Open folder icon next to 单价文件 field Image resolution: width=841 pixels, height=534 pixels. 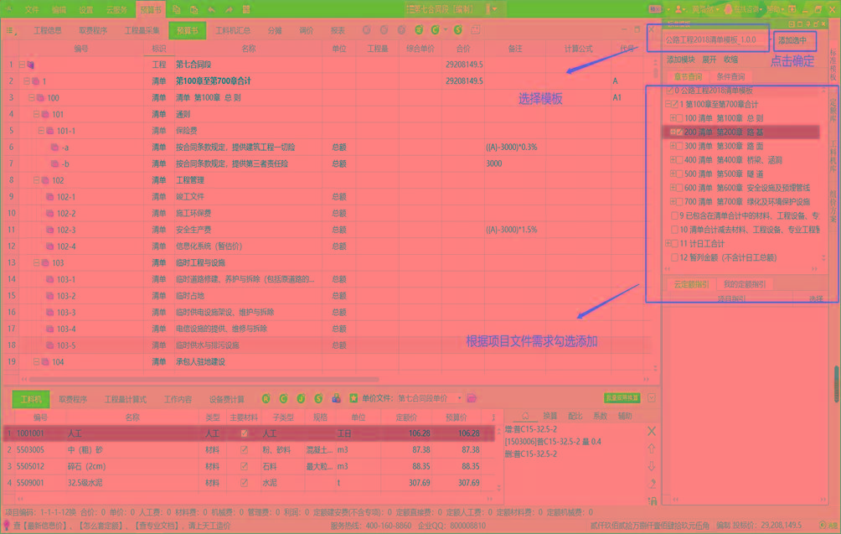472,398
